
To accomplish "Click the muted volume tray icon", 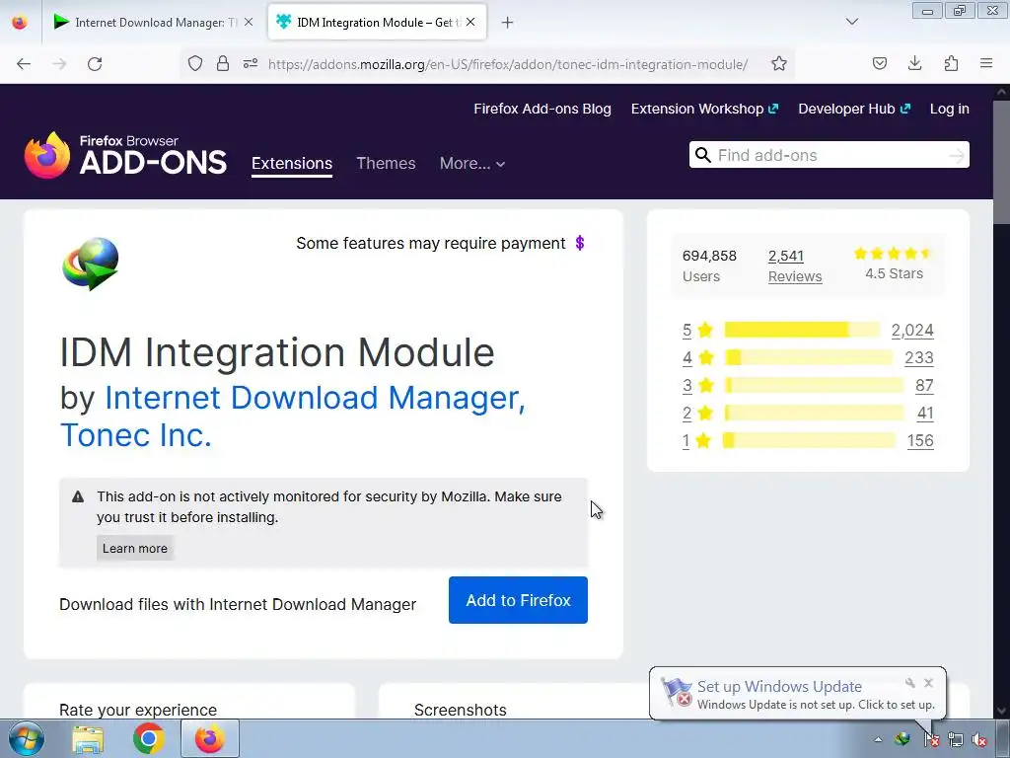I will (x=979, y=739).
